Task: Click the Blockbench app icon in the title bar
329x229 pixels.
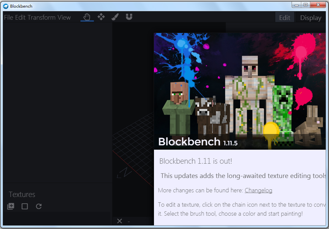Action: (6, 6)
